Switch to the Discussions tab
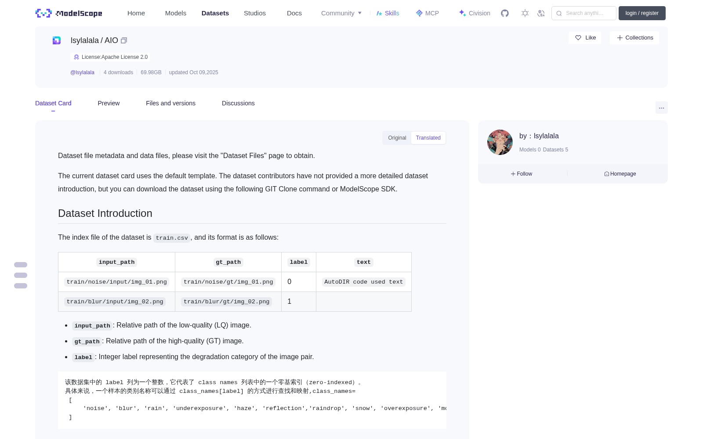703x439 pixels. (238, 103)
